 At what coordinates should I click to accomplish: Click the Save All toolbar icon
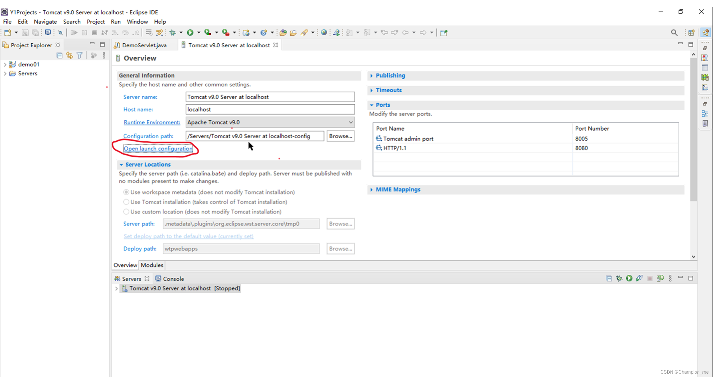35,33
